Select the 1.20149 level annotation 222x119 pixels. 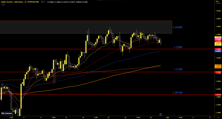(x=177, y=92)
